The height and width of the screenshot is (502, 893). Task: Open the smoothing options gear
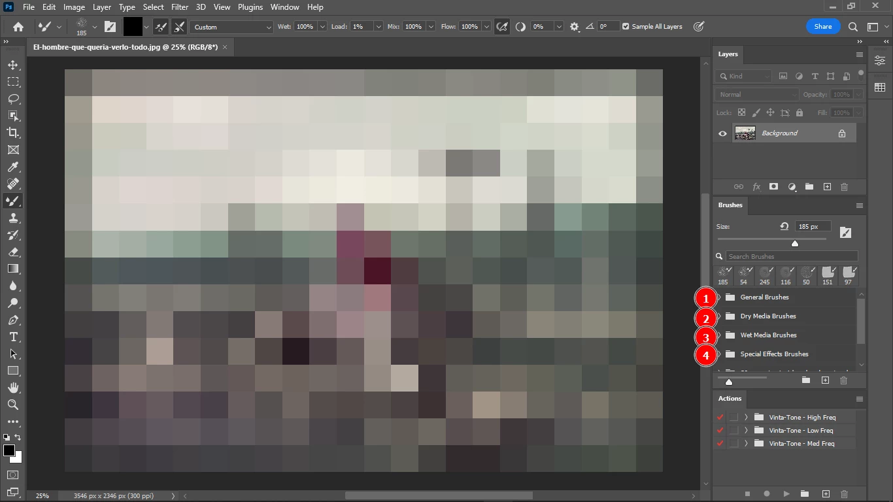(x=575, y=27)
